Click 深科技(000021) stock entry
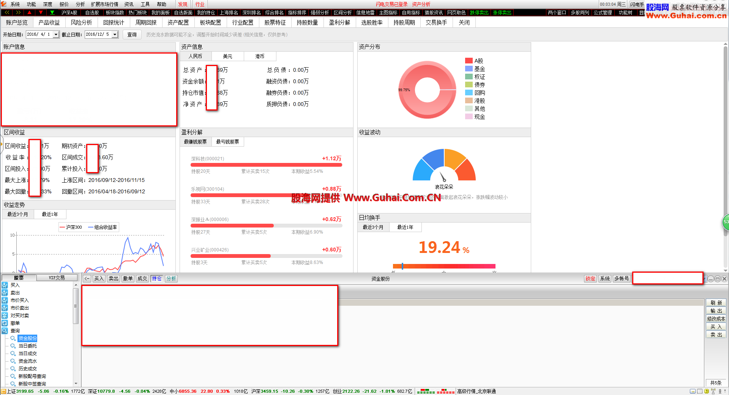729x395 pixels. pyautogui.click(x=208, y=159)
